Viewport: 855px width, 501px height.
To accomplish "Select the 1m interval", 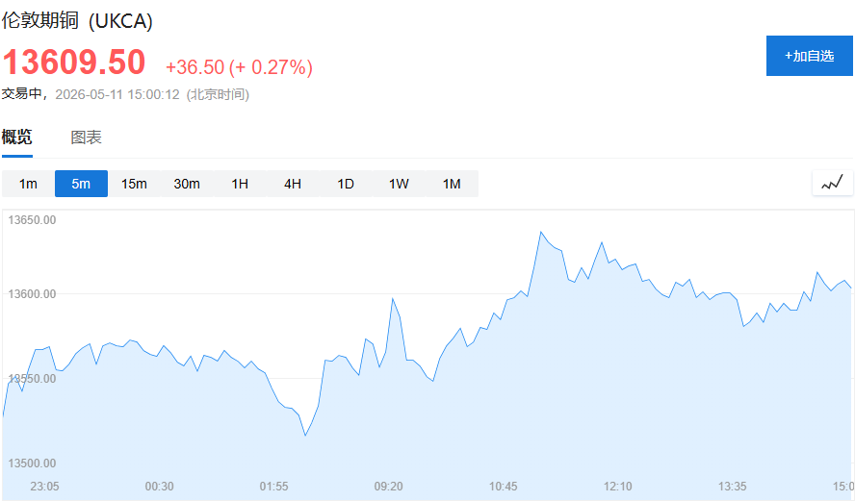I will [x=28, y=184].
